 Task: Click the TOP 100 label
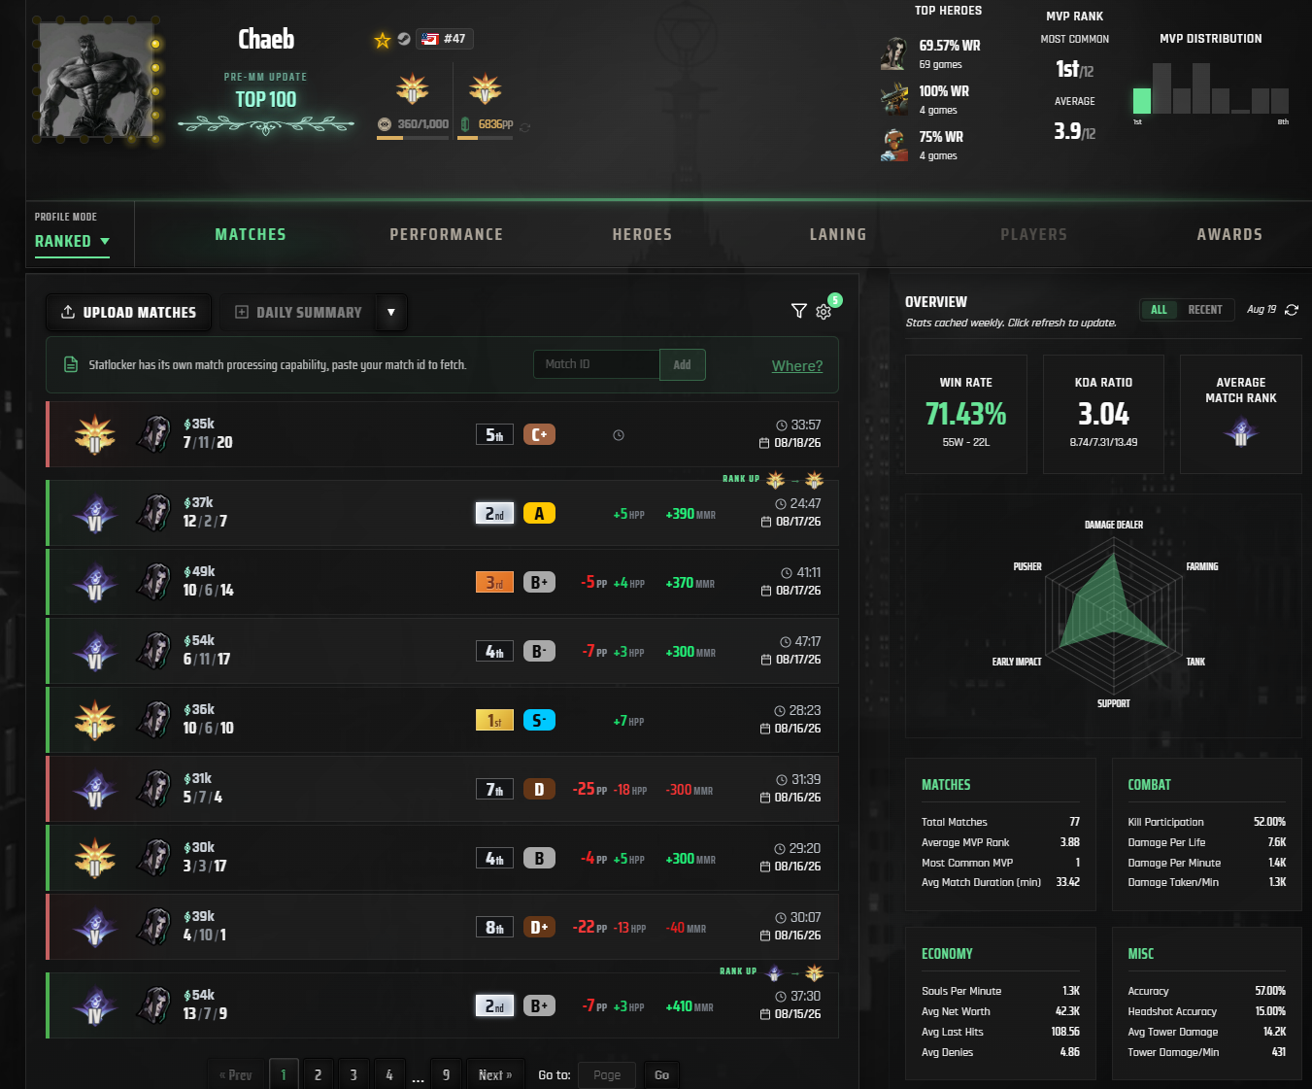point(266,99)
